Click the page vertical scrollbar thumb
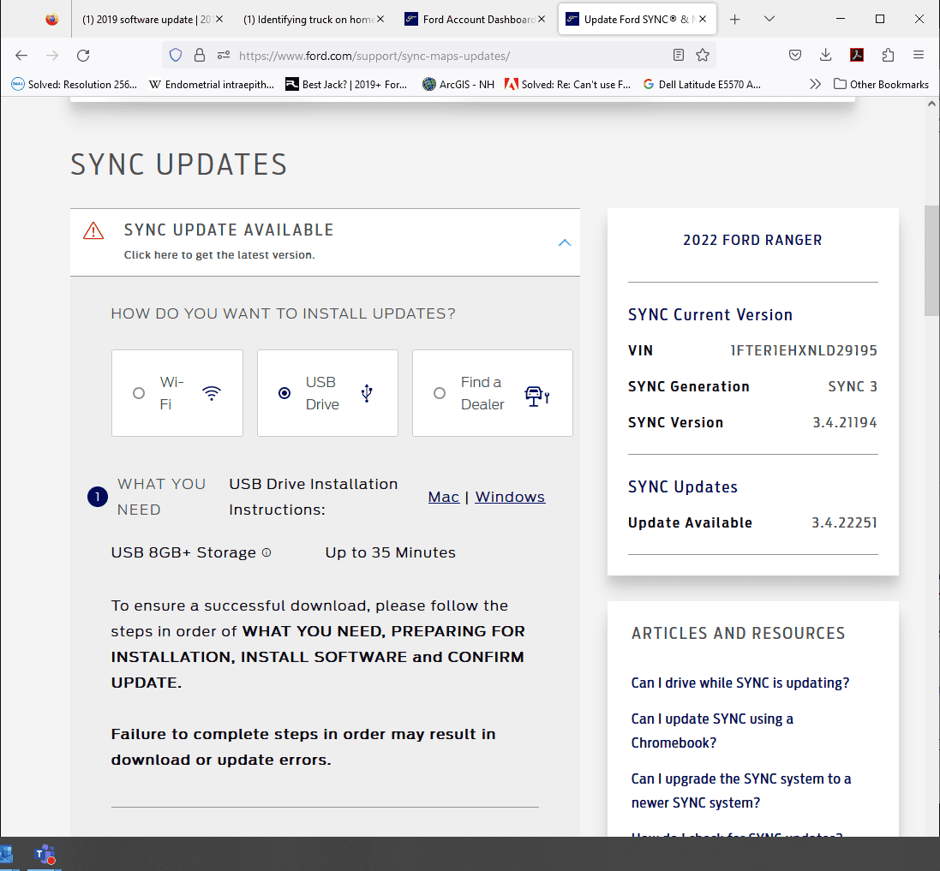This screenshot has width=940, height=871. (931, 260)
